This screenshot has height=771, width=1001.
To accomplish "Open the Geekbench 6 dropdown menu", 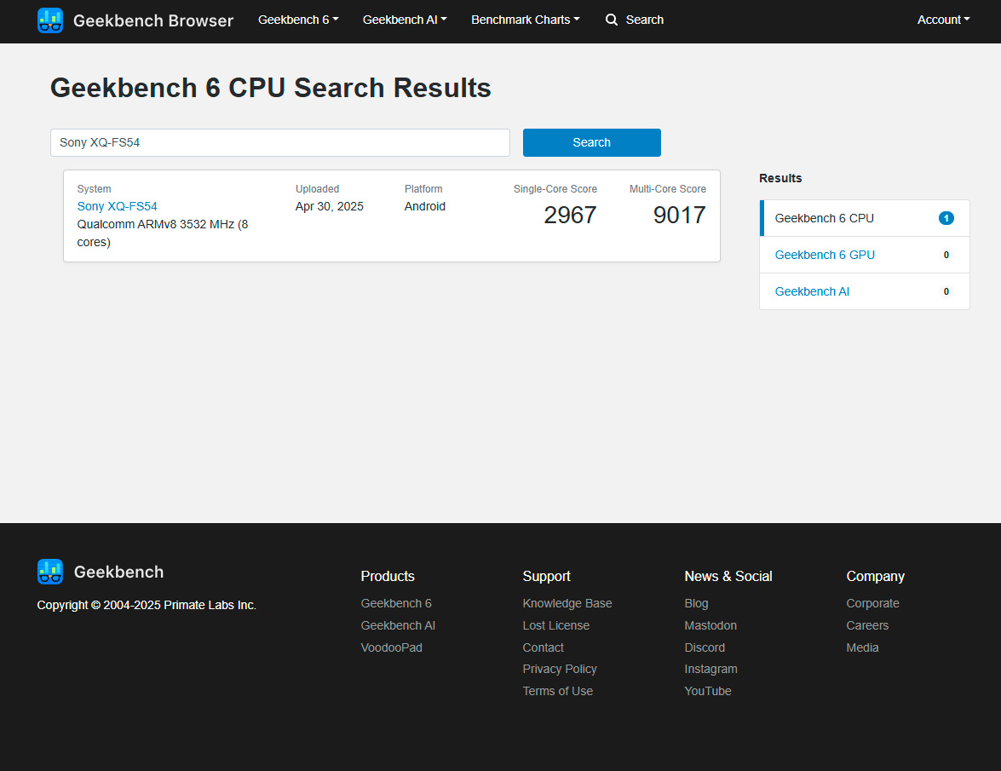I will pyautogui.click(x=298, y=20).
